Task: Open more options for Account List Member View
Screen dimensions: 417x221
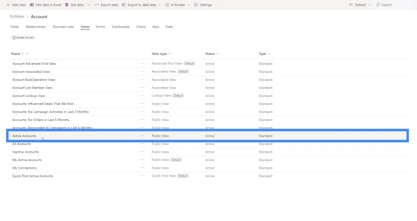Action: tap(142, 88)
